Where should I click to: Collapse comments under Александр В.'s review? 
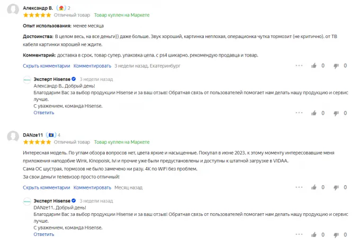pyautogui.click(x=46, y=66)
